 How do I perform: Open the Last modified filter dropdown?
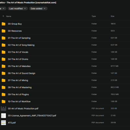pos(18,8)
